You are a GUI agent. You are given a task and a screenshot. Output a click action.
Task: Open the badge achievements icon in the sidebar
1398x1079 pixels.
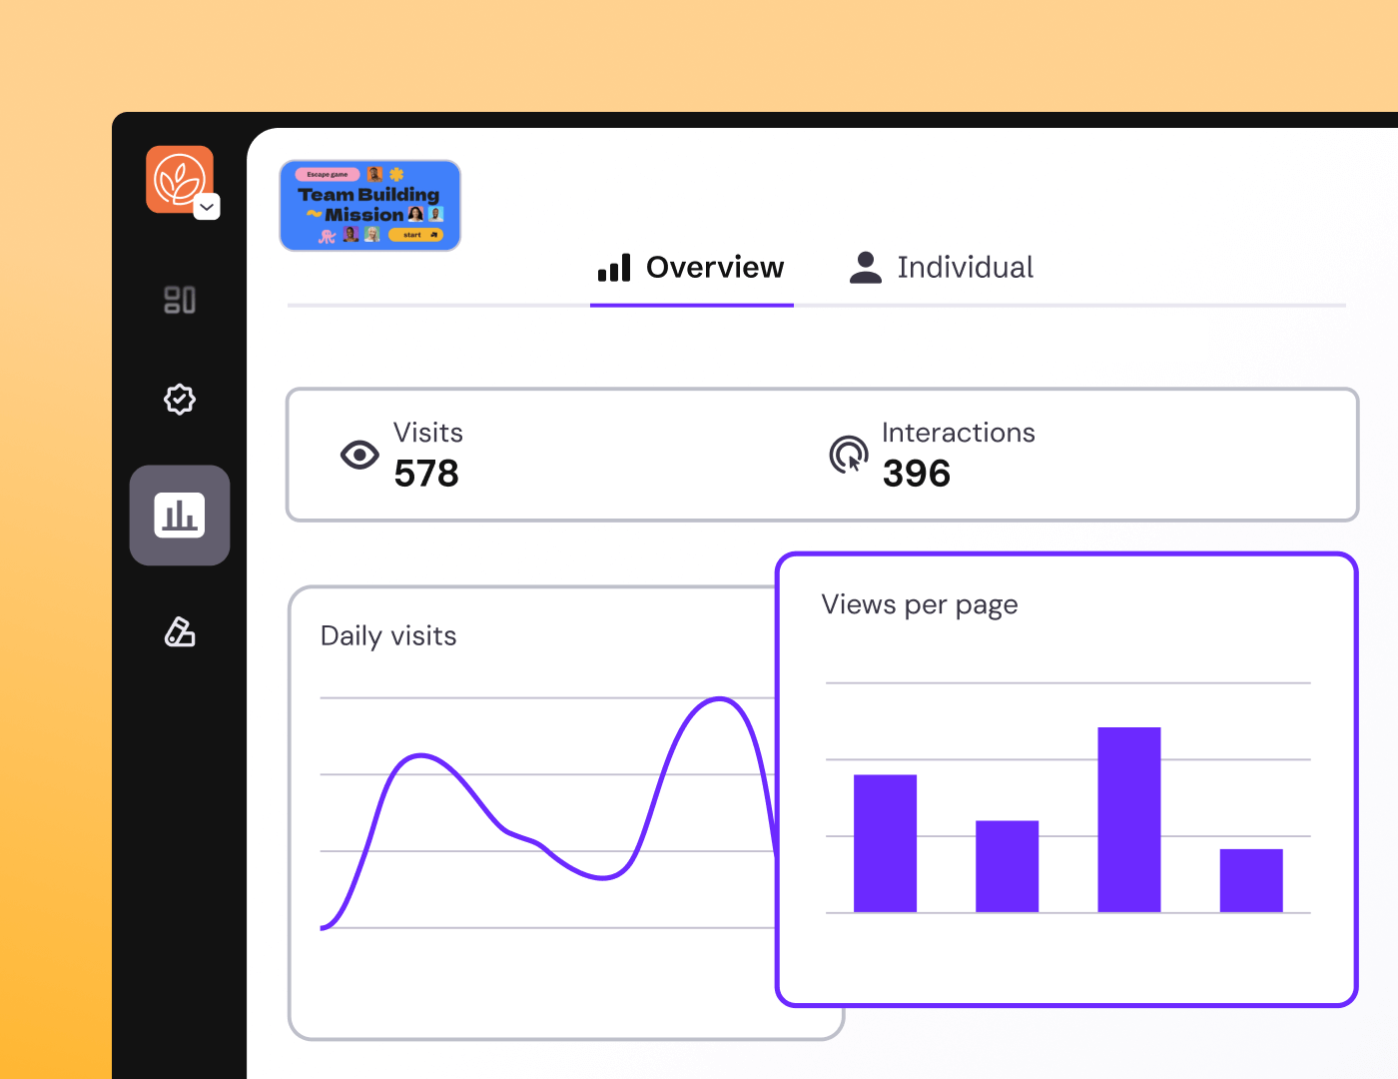(x=180, y=400)
